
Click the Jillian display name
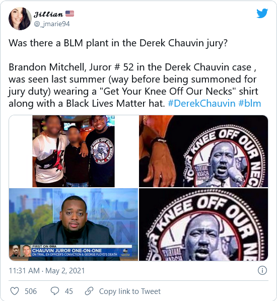point(48,14)
